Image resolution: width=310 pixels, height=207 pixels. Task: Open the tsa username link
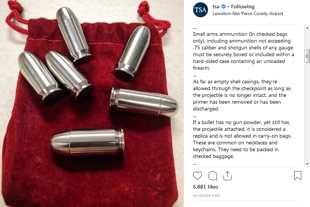(x=216, y=6)
